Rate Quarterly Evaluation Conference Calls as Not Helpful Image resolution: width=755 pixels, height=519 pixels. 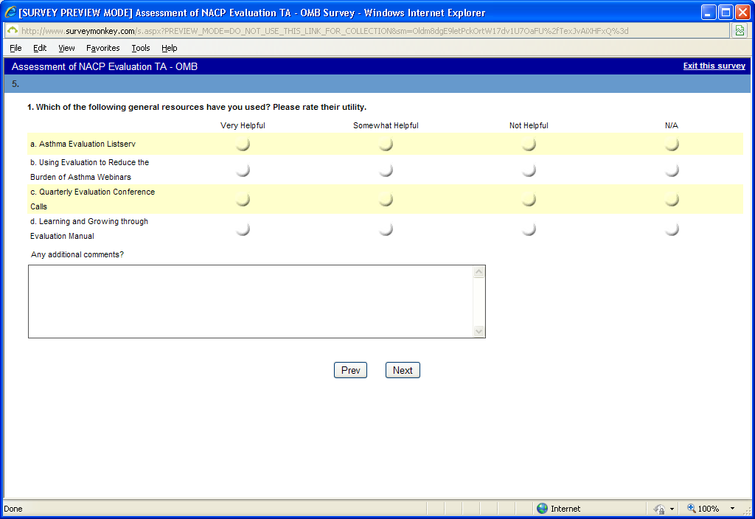tap(529, 199)
